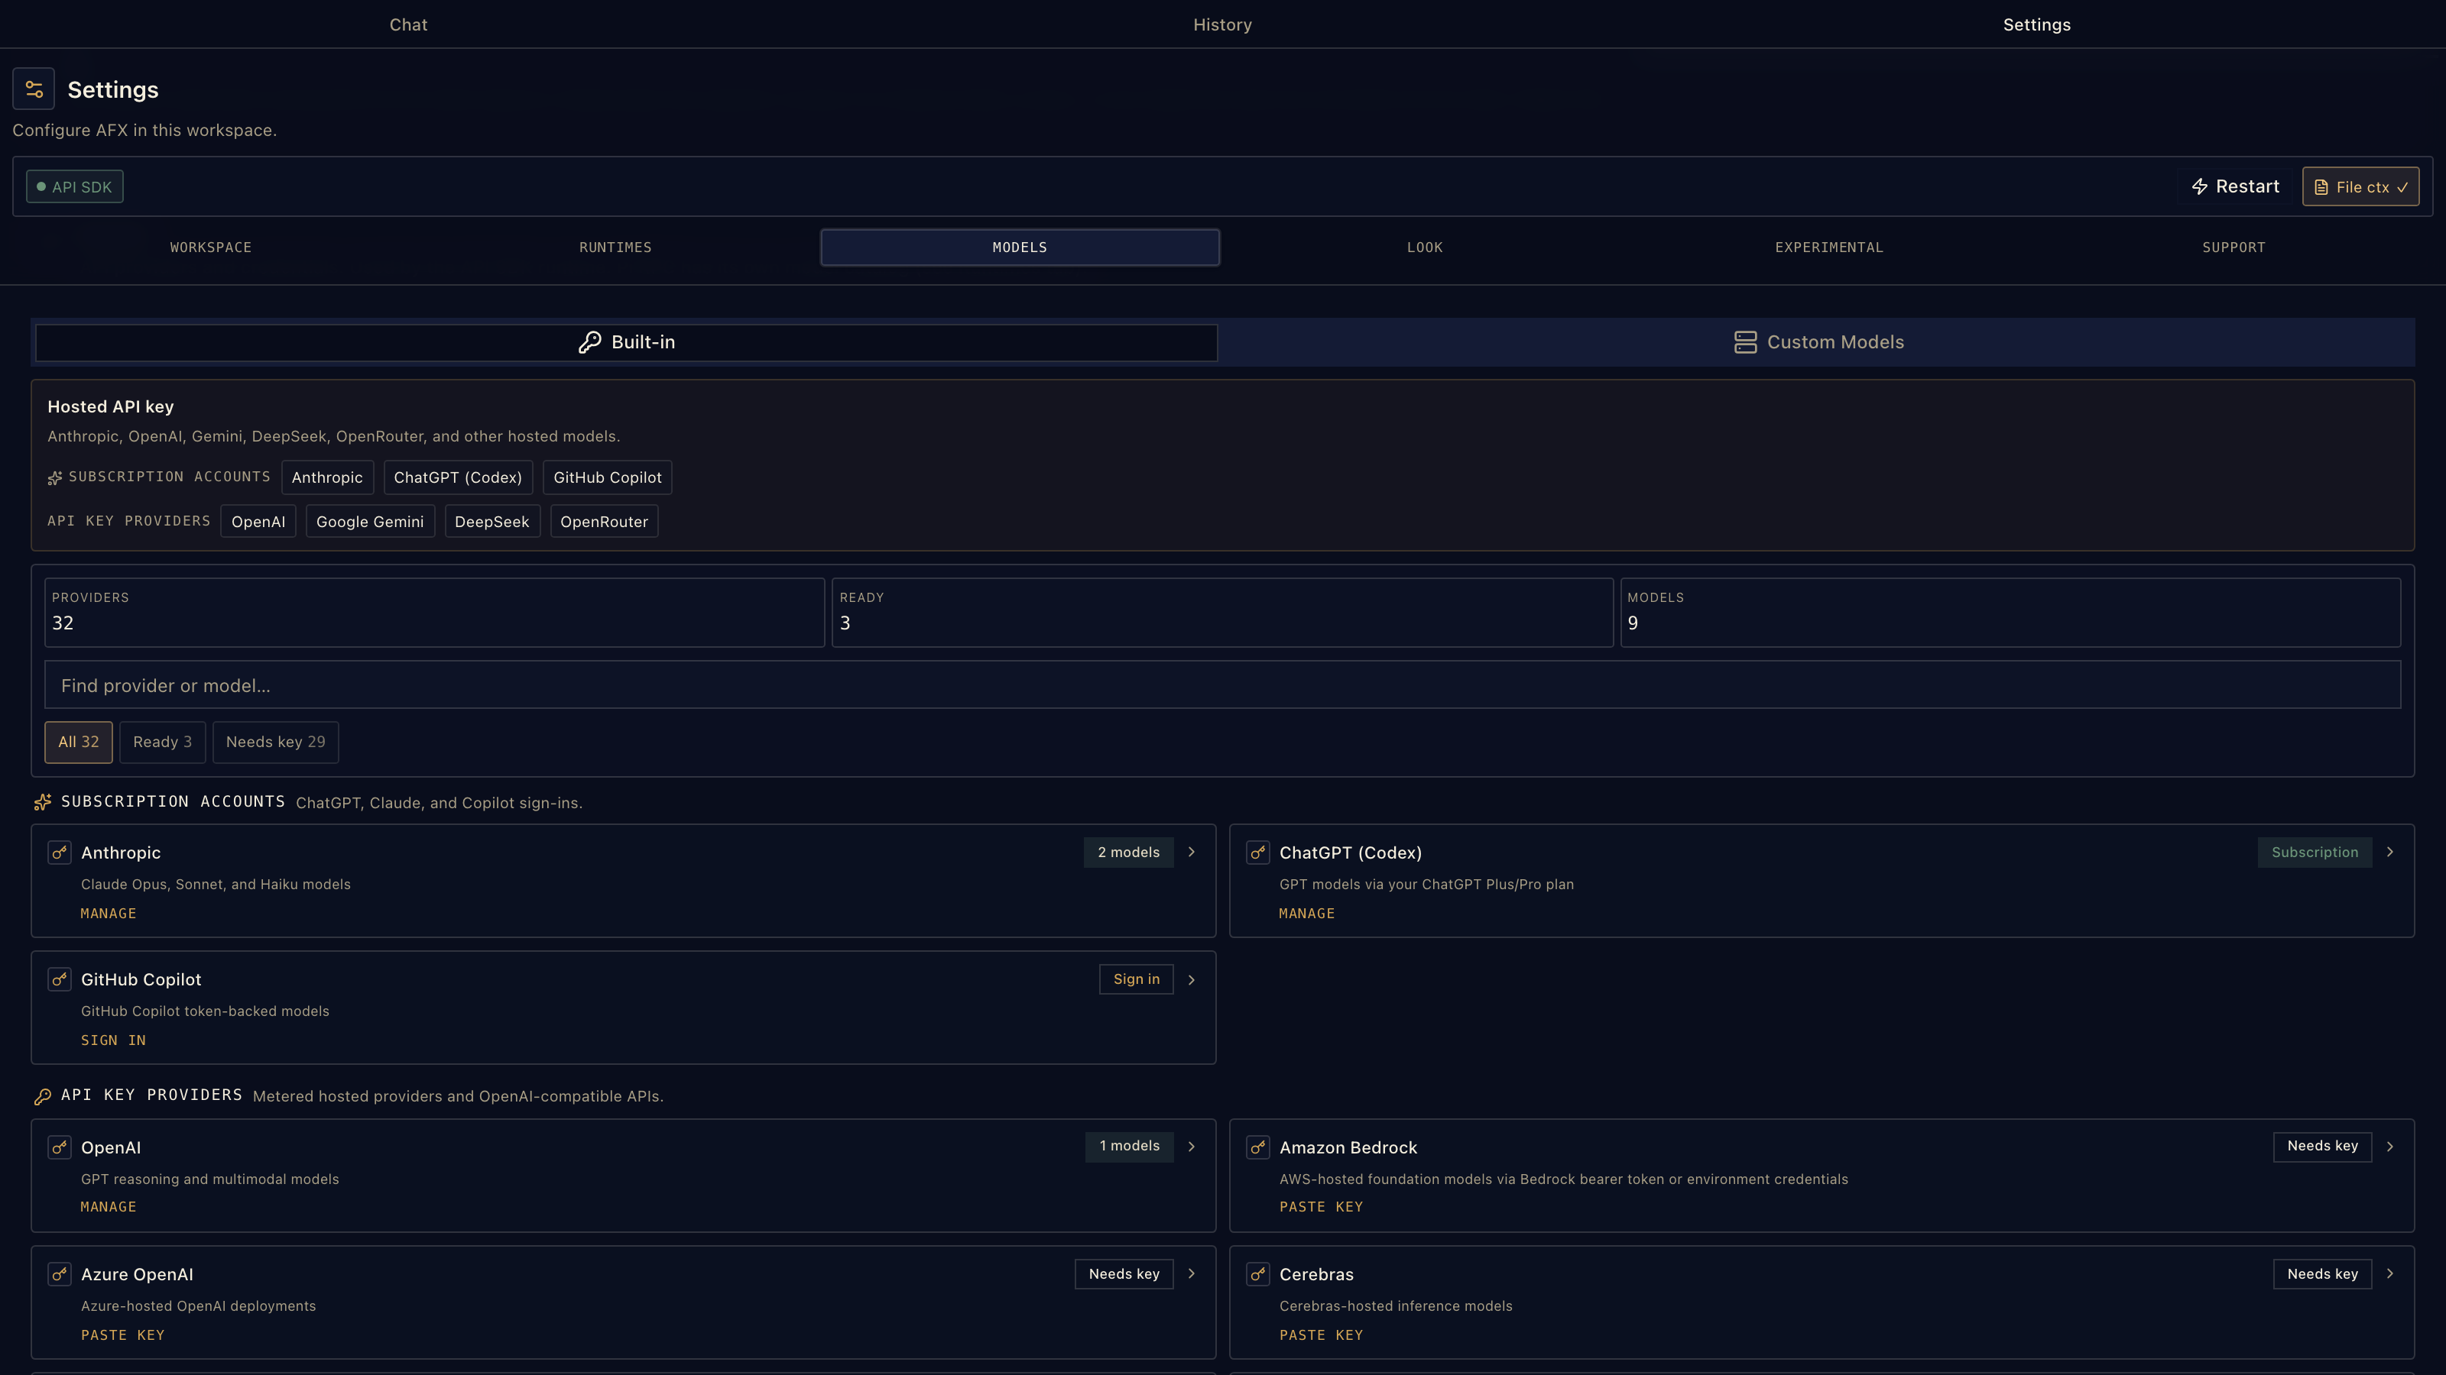Expand the Amazon Bedrock card chevron

click(x=2390, y=1147)
